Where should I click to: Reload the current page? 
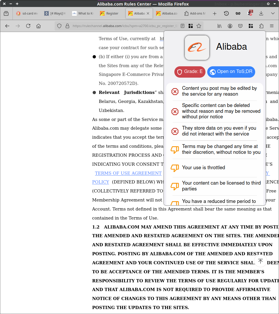pos(28,26)
